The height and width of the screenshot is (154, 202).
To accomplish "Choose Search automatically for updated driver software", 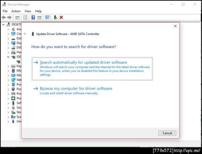I will click(92, 69).
